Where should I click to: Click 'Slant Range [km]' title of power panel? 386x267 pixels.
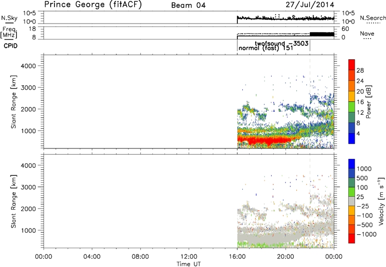point(14,102)
